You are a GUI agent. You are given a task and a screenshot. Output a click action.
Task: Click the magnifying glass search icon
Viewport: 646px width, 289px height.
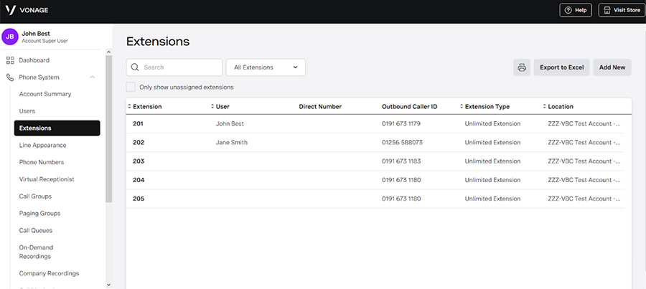134,67
